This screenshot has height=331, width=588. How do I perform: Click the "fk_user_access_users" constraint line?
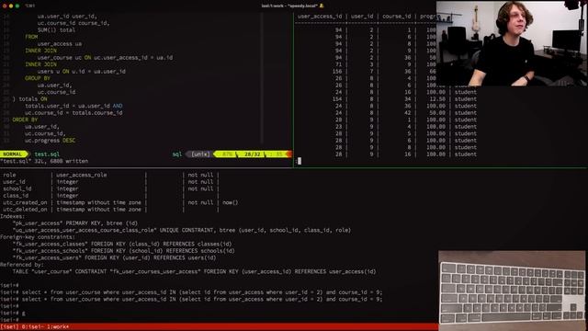click(x=114, y=257)
